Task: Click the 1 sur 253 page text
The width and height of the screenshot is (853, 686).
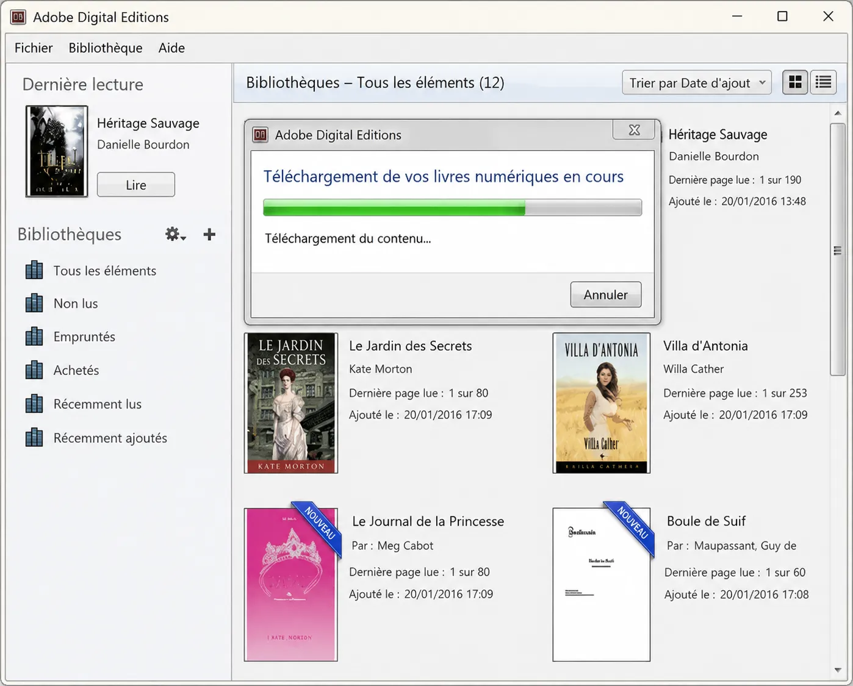Action: tap(785, 393)
